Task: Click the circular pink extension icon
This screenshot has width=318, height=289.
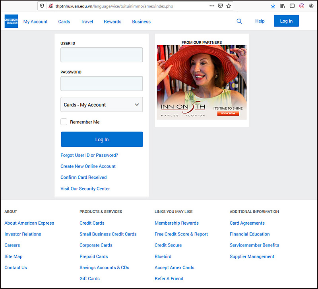Action: (x=302, y=6)
